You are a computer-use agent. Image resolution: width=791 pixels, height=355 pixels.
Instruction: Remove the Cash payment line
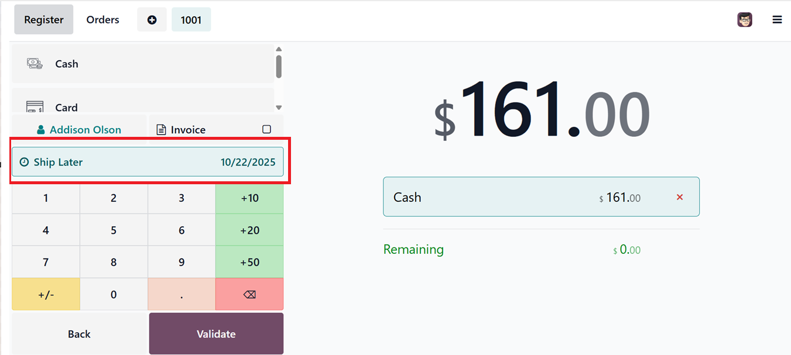coord(680,197)
